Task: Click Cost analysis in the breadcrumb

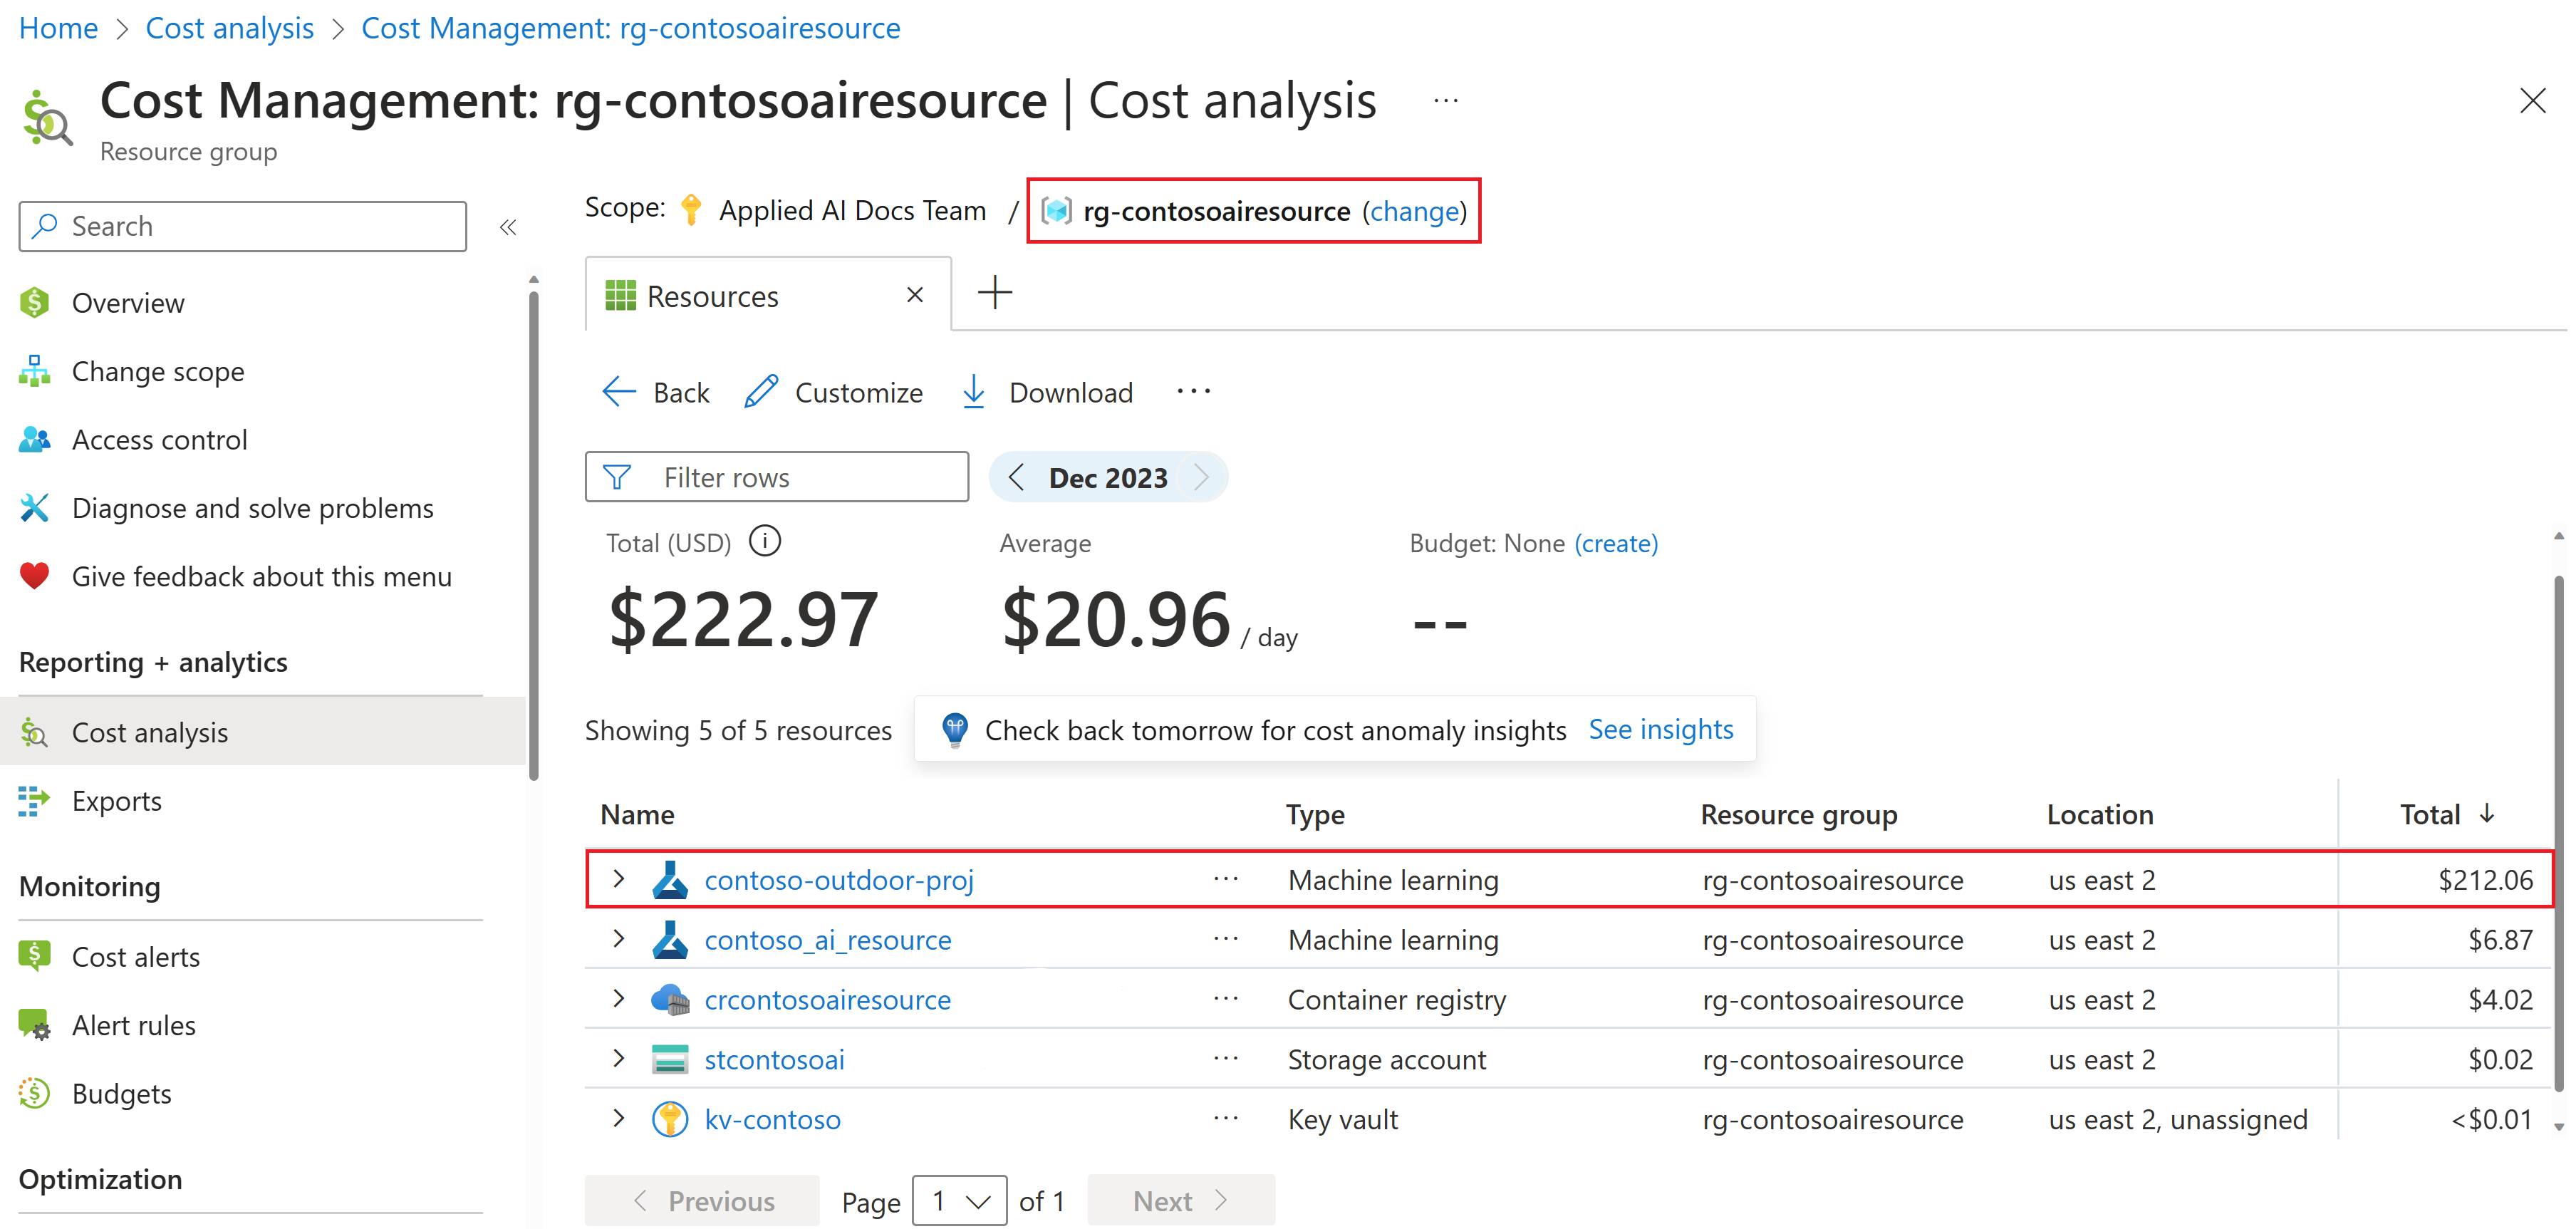Action: [x=230, y=28]
